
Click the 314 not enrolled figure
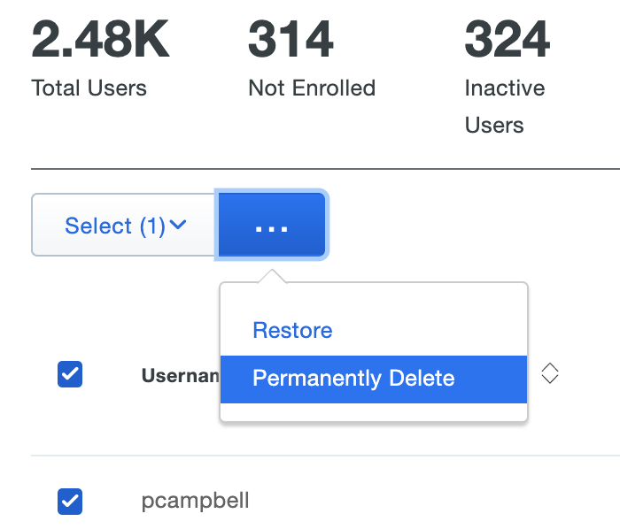(x=291, y=40)
